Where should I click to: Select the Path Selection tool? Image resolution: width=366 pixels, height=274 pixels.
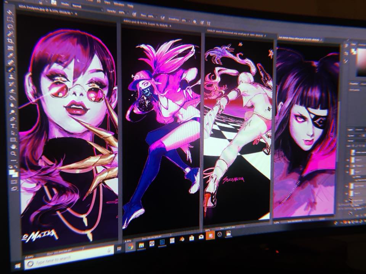(x=13, y=133)
